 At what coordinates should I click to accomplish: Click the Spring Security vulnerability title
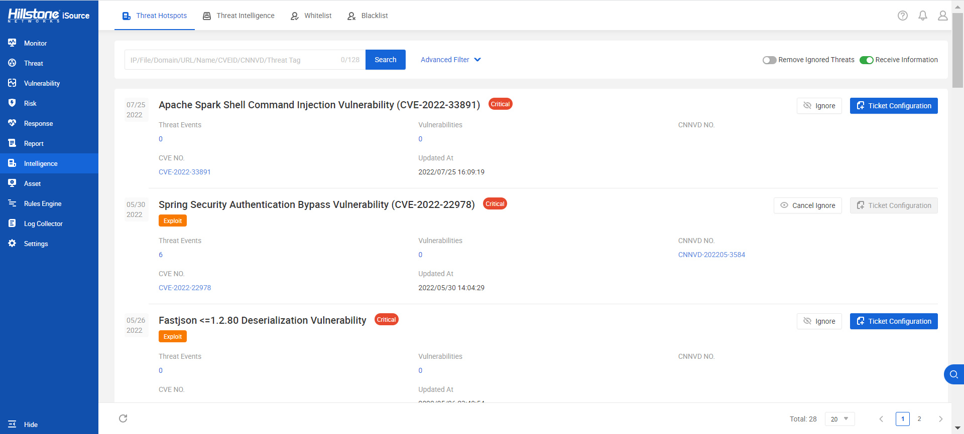pyautogui.click(x=317, y=204)
